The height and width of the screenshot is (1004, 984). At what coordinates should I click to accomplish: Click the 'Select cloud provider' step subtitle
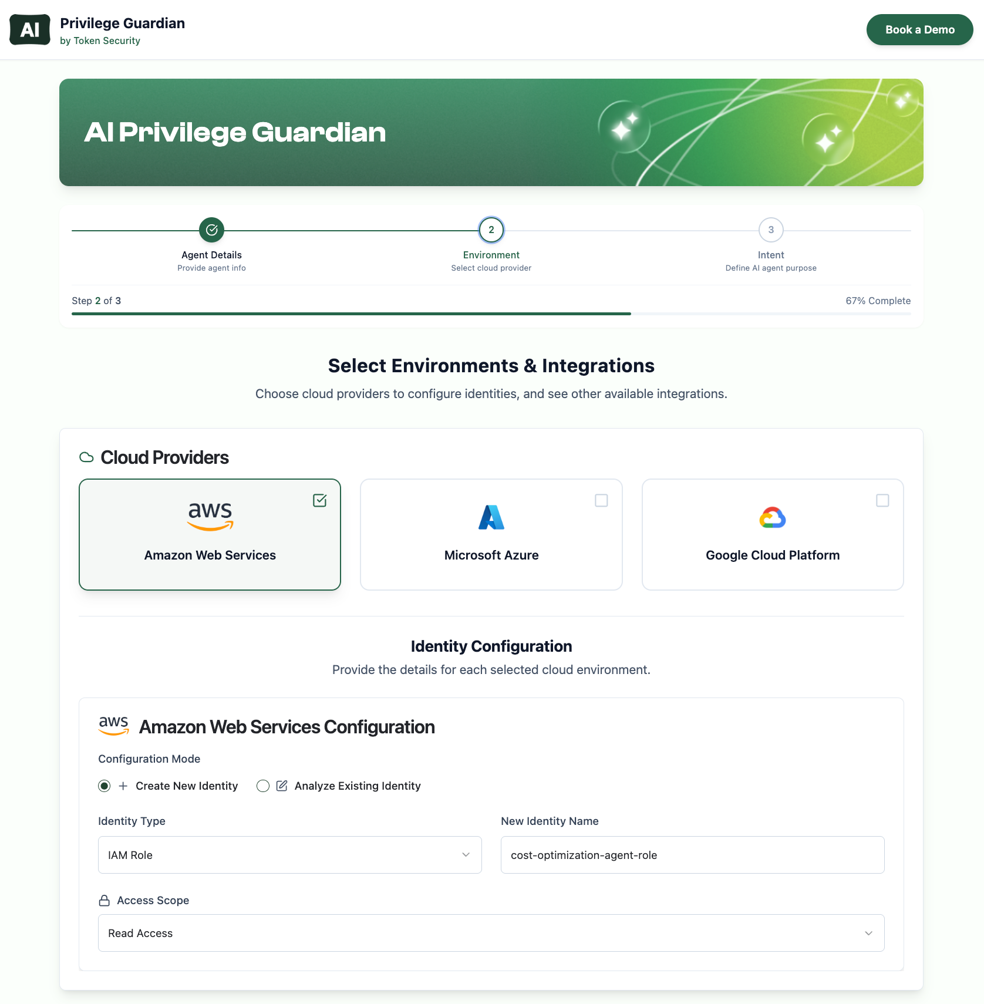pyautogui.click(x=491, y=268)
